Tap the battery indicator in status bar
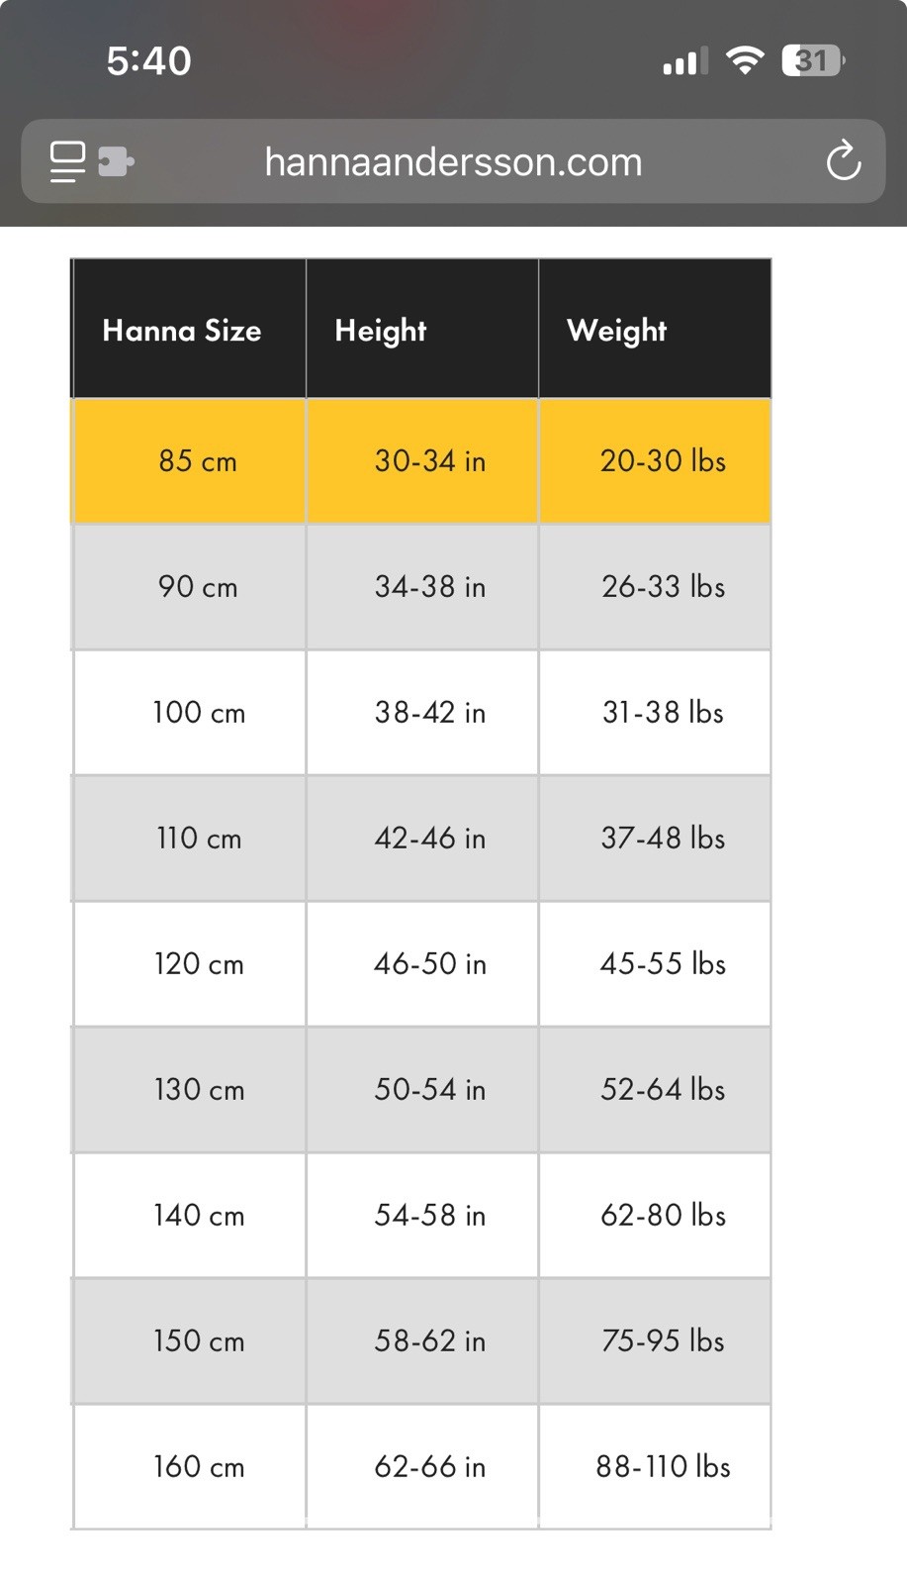 pos(814,60)
